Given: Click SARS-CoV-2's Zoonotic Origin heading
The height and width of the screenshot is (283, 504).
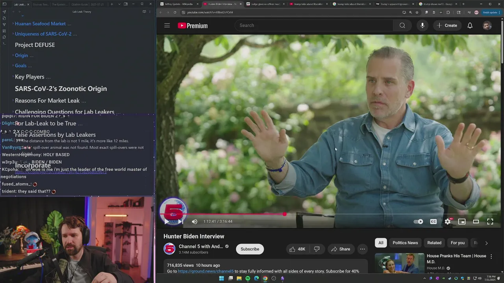Looking at the screenshot, I should [61, 88].
